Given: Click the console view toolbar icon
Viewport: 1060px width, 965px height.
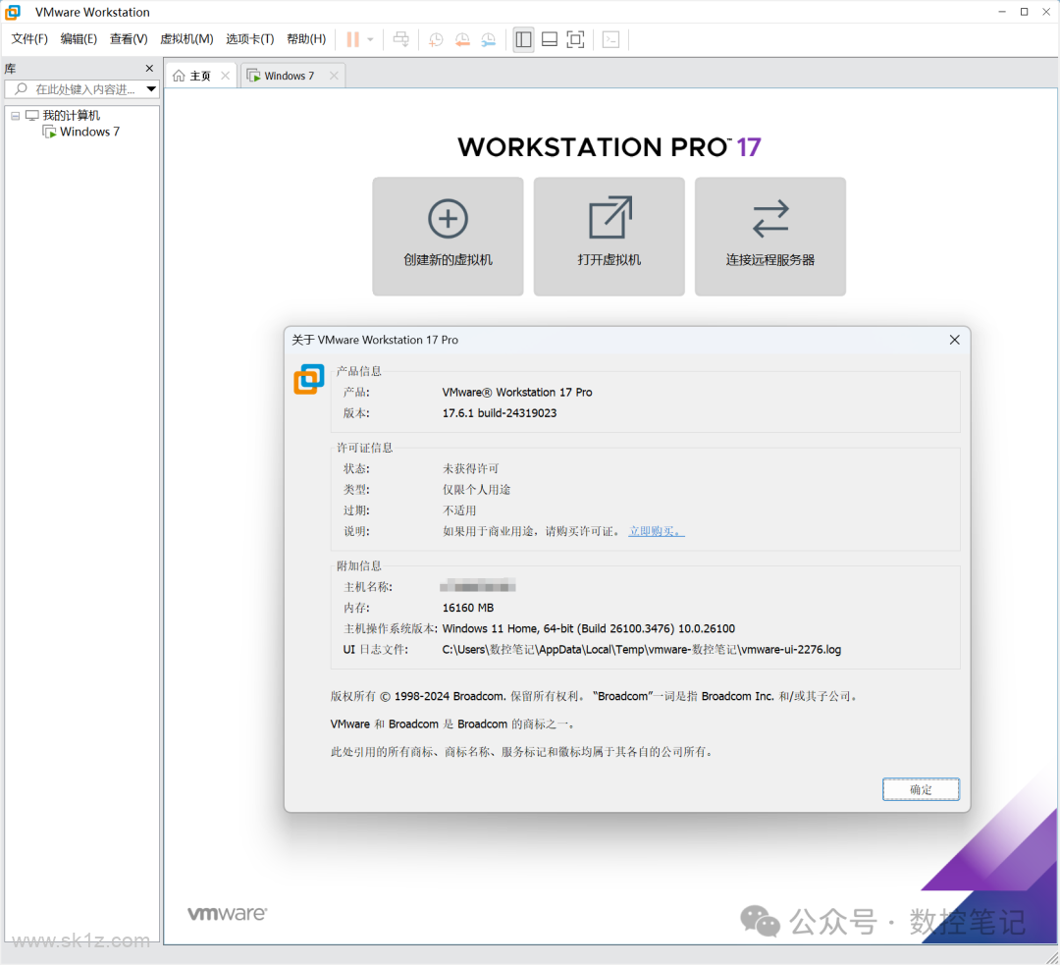Looking at the screenshot, I should [610, 39].
